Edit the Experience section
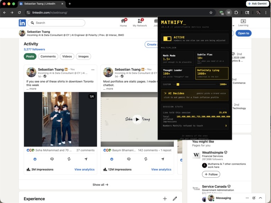This screenshot has width=271, height=203. coord(175,199)
